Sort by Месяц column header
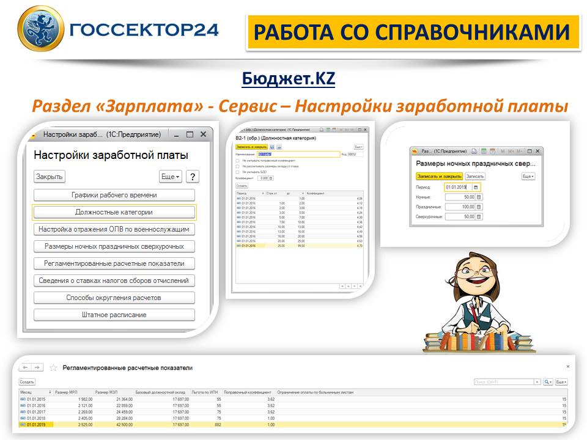This screenshot has width=587, height=440. click(x=36, y=392)
